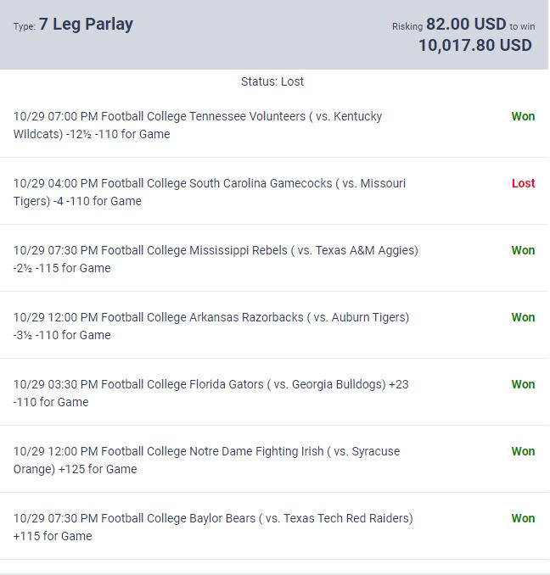Select the Florida Gators +23 leg
The height and width of the screenshot is (575, 550).
coord(210,393)
